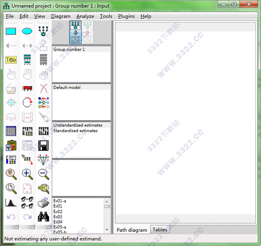Click the zoom in plus magnifier
261x246 pixels.
click(27, 174)
